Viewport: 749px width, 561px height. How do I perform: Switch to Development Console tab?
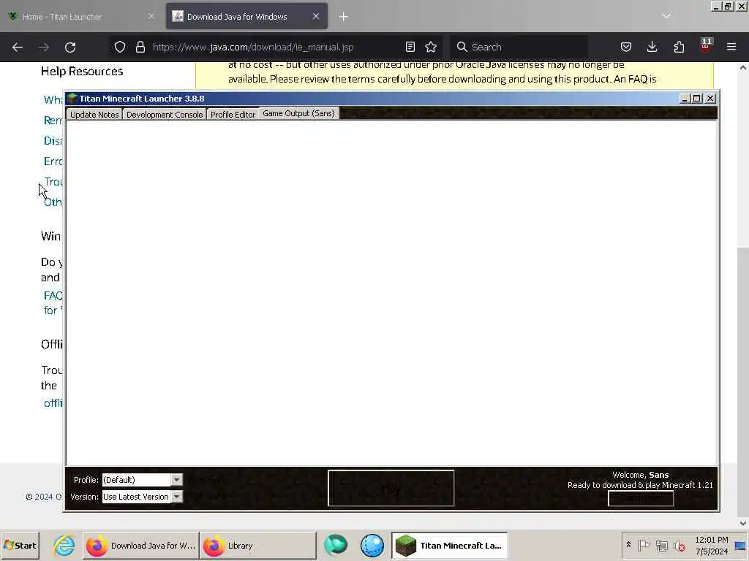[x=165, y=115]
